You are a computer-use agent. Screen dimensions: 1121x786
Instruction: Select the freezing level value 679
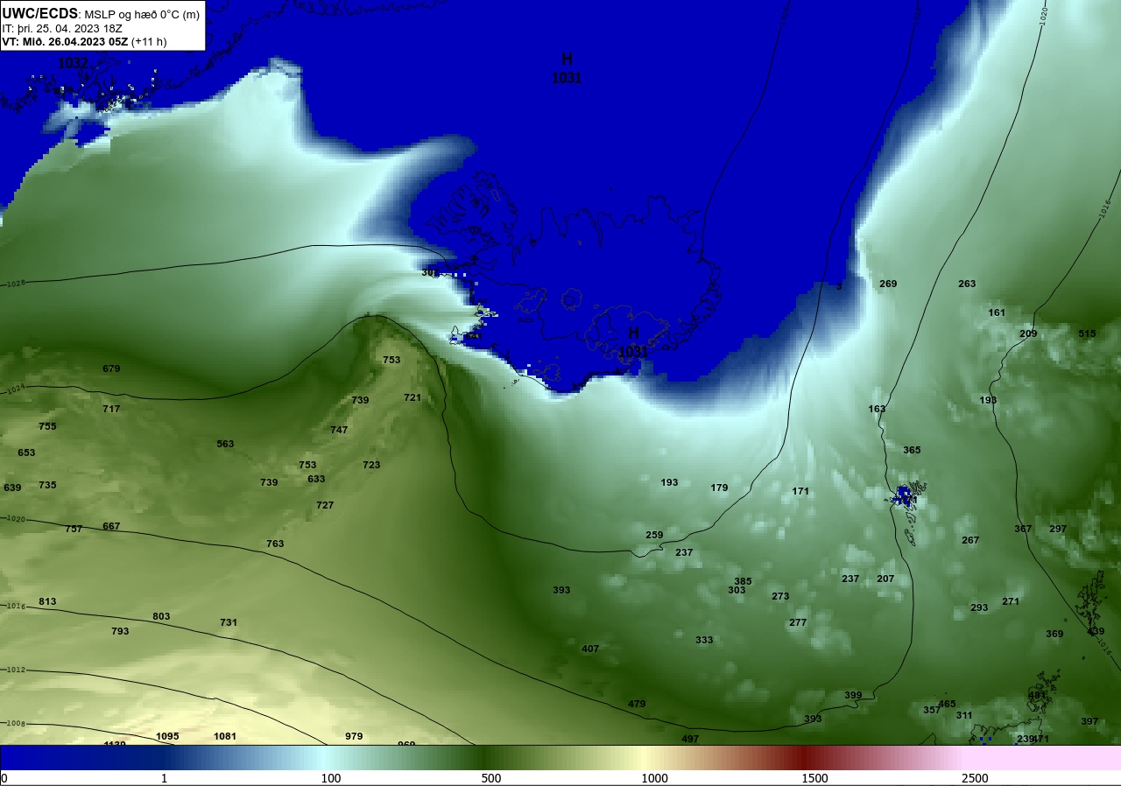(111, 368)
